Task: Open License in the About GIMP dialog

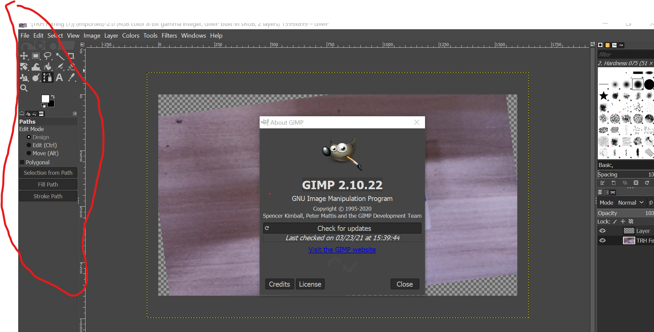Action: pyautogui.click(x=310, y=284)
